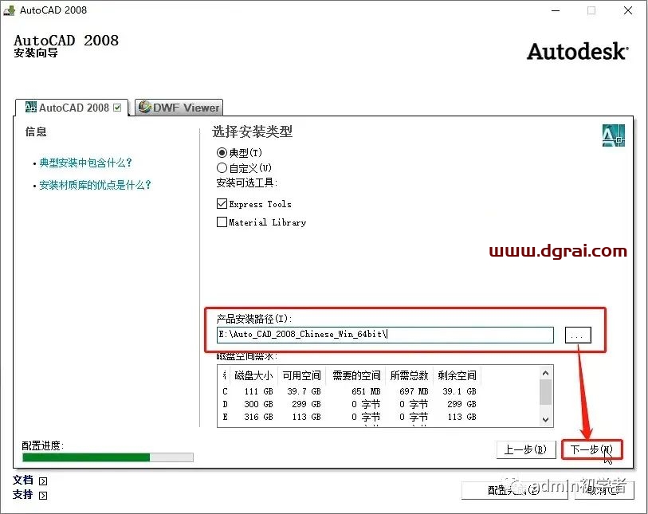The height and width of the screenshot is (514, 648).
Task: Open link 安装材质库的优点是什么?
Action: (95, 185)
